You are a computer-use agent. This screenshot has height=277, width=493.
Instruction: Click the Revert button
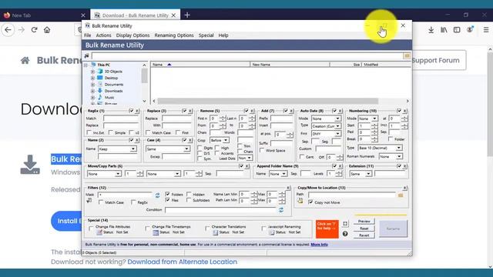tap(364, 235)
